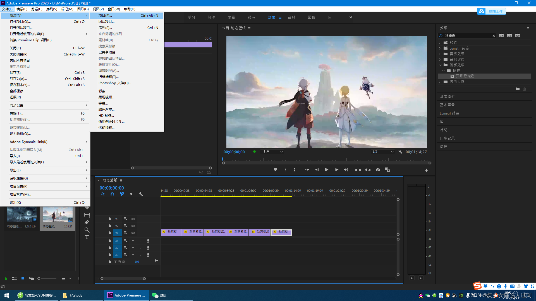Viewport: 536px width, 301px height.
Task: Step forward one frame
Action: [x=336, y=170]
